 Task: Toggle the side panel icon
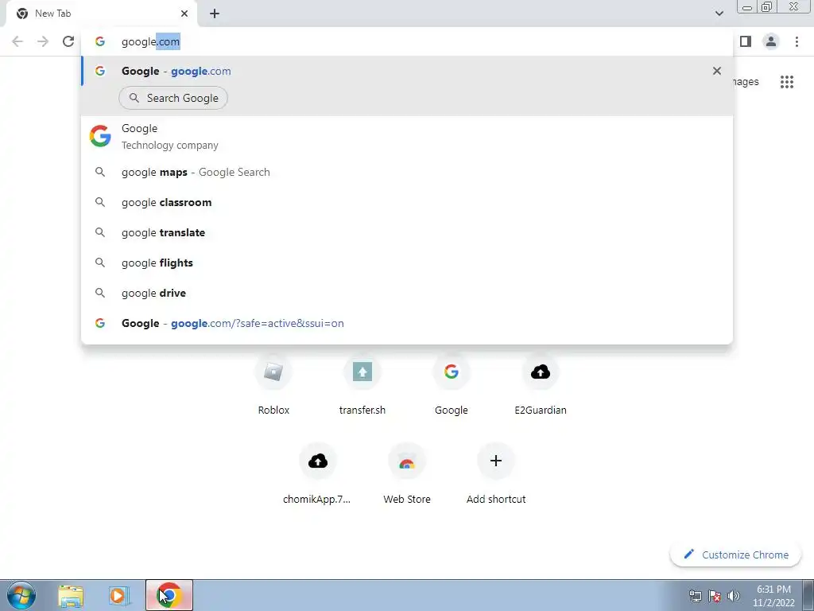click(746, 41)
